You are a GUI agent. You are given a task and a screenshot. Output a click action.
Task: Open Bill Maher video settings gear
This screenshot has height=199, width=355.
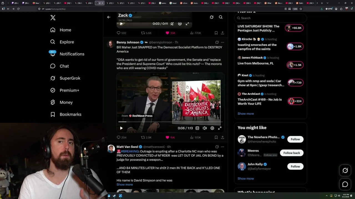point(212,128)
